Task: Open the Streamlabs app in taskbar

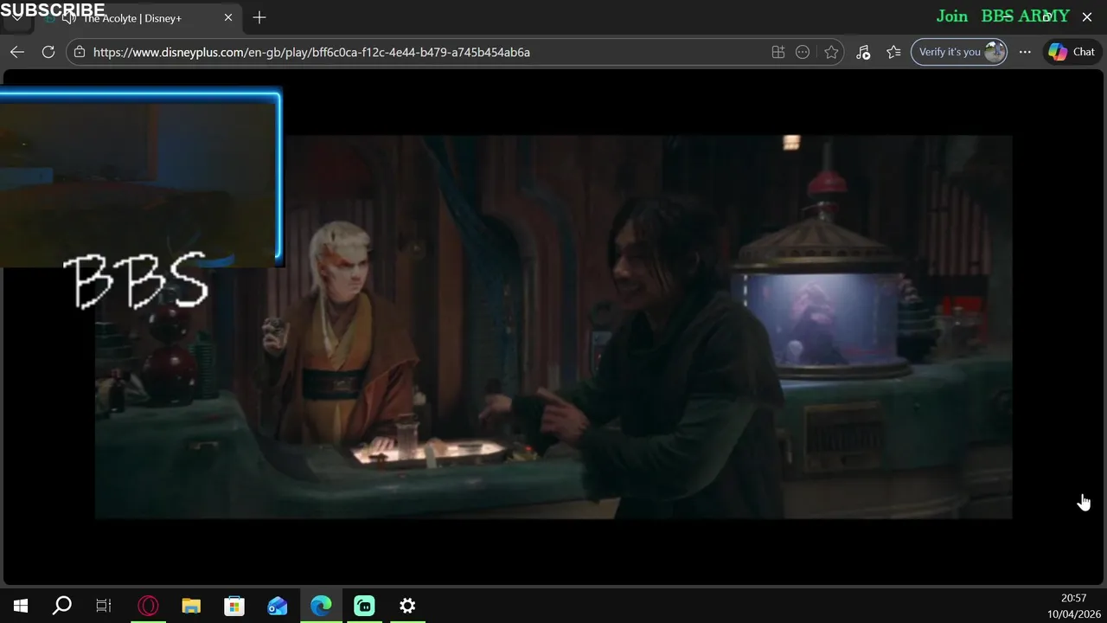Action: [x=364, y=606]
